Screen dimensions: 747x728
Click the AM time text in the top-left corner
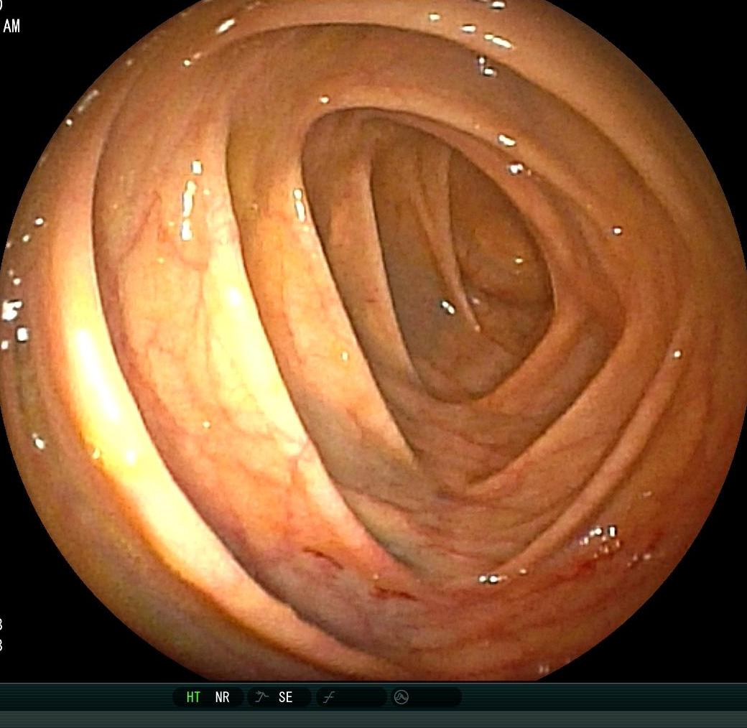[11, 26]
